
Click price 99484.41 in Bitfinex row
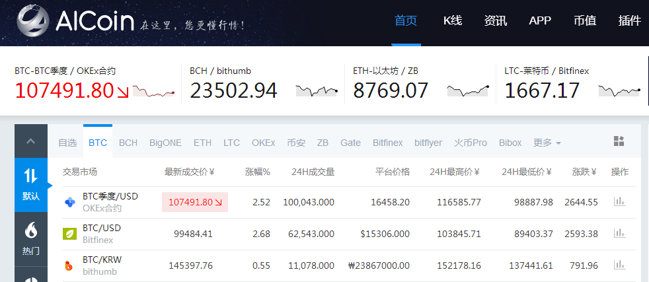[x=193, y=234]
